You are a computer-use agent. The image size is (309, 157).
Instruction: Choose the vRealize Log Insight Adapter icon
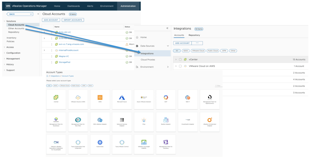point(144,142)
